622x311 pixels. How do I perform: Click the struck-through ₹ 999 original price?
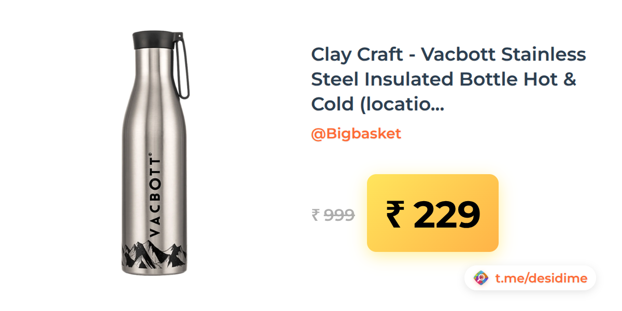point(333,215)
